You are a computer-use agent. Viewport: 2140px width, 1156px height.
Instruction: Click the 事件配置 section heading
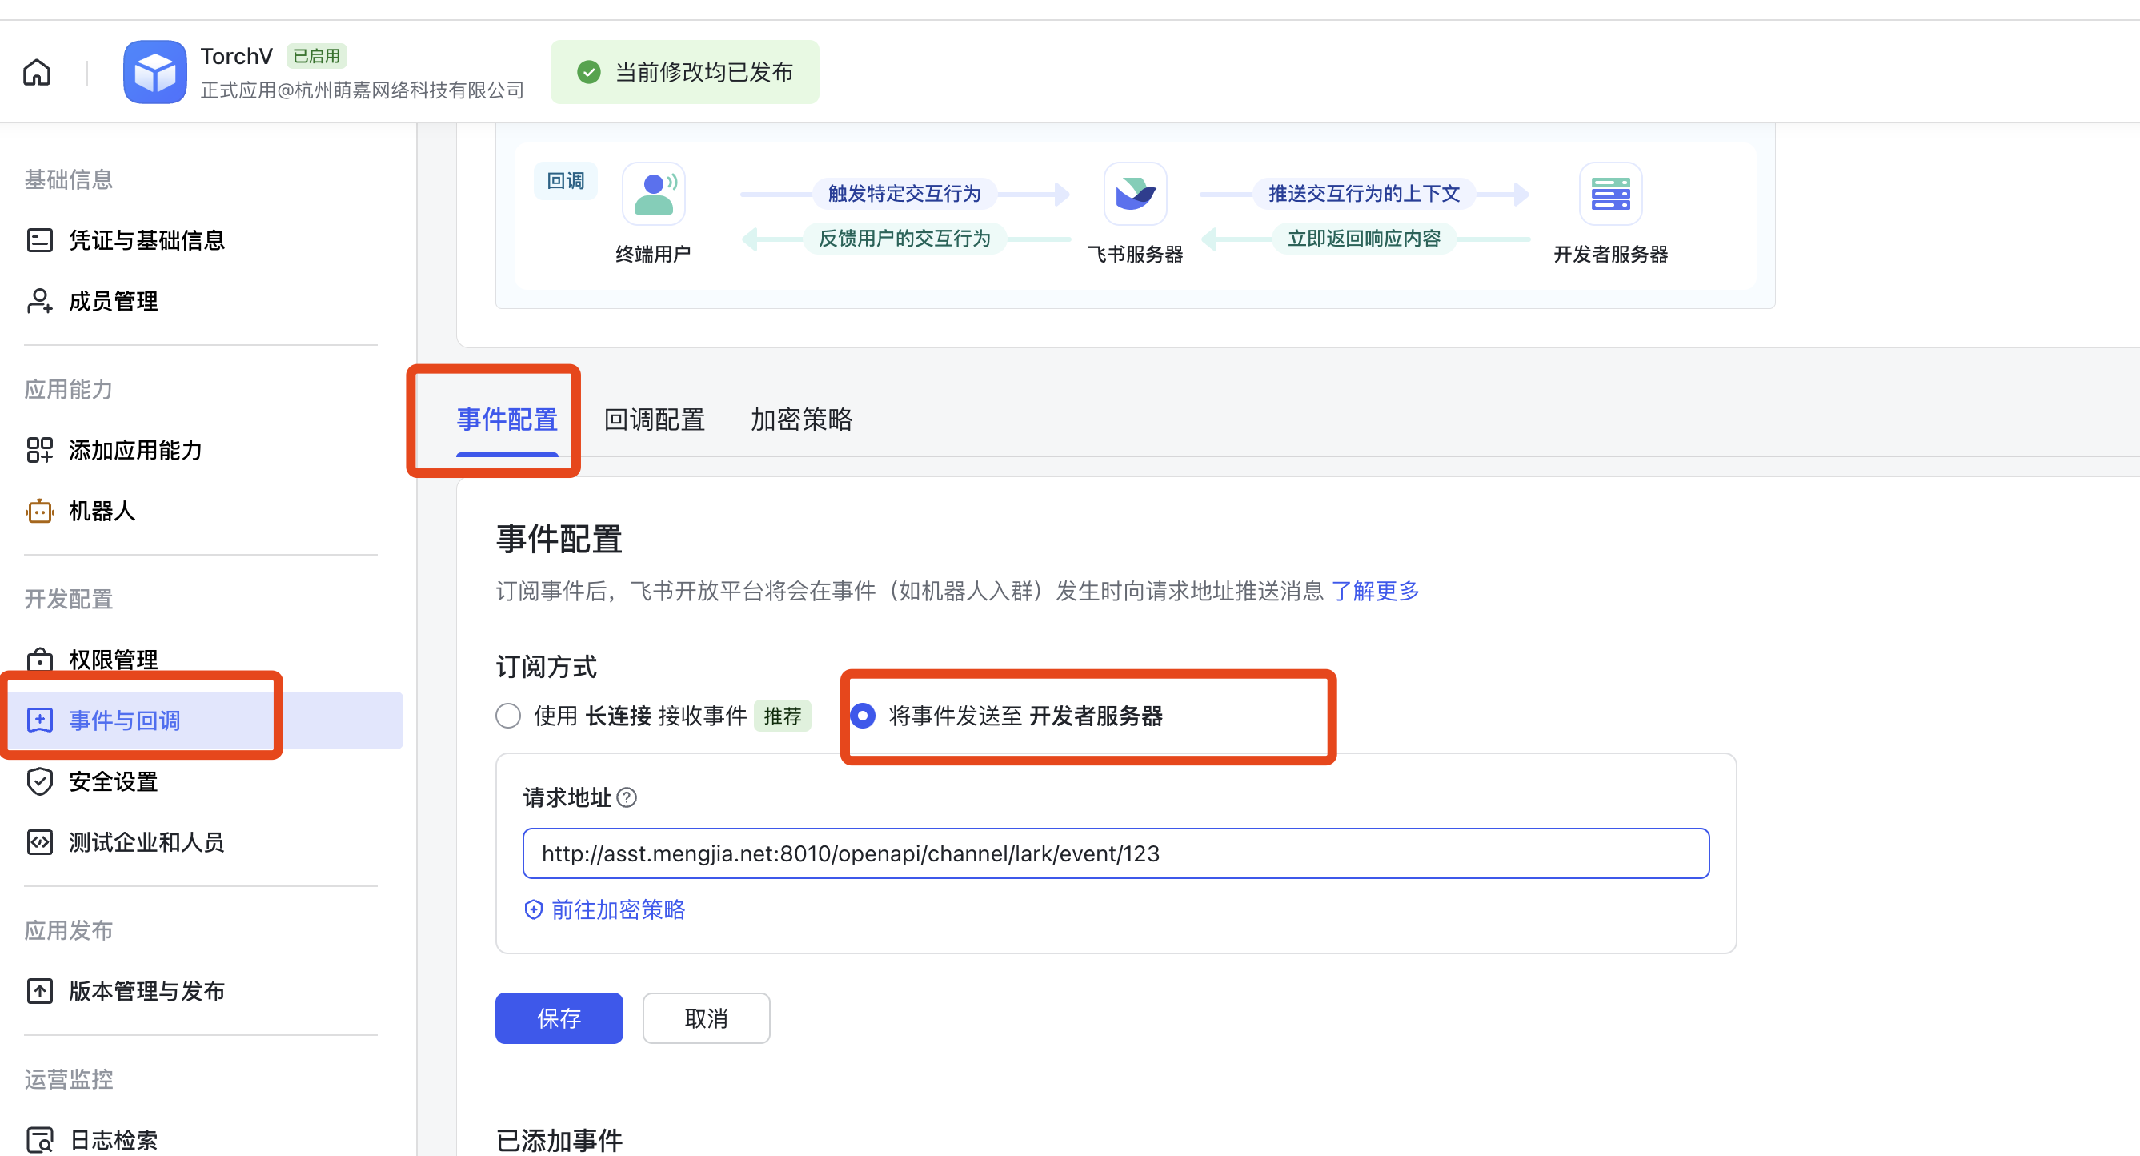(x=559, y=540)
